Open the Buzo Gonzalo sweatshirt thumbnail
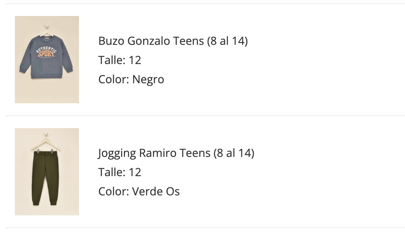 point(47,60)
